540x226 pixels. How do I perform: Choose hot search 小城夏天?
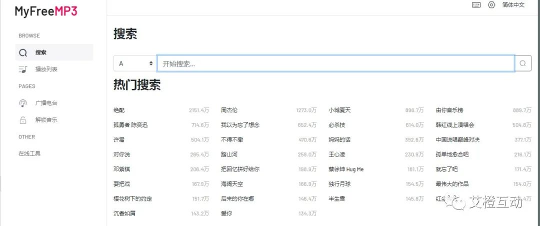[339, 110]
